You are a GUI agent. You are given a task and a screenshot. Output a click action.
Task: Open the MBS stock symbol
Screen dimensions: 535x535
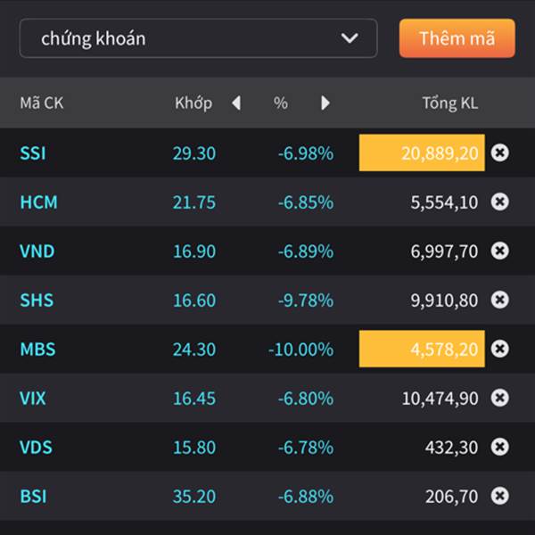(36, 349)
